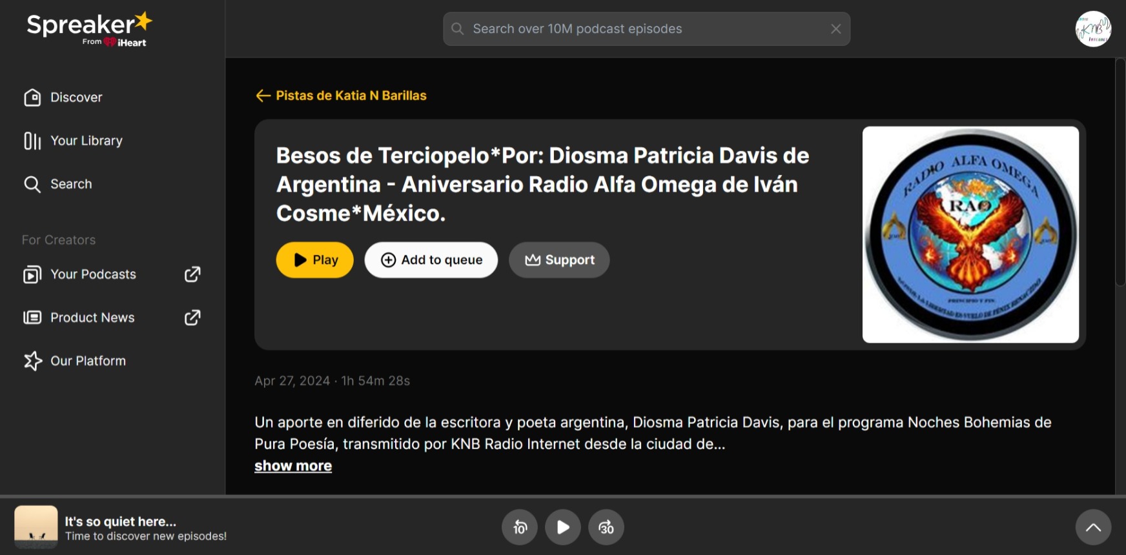Expand the player with the chevron-up button

point(1093,527)
